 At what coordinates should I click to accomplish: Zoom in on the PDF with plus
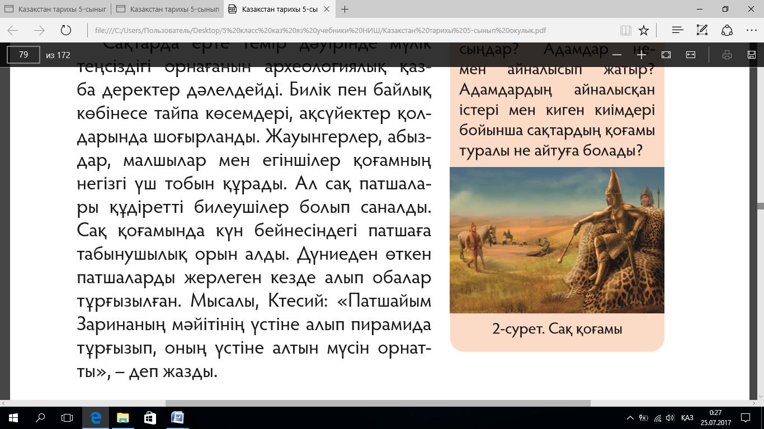[x=642, y=55]
